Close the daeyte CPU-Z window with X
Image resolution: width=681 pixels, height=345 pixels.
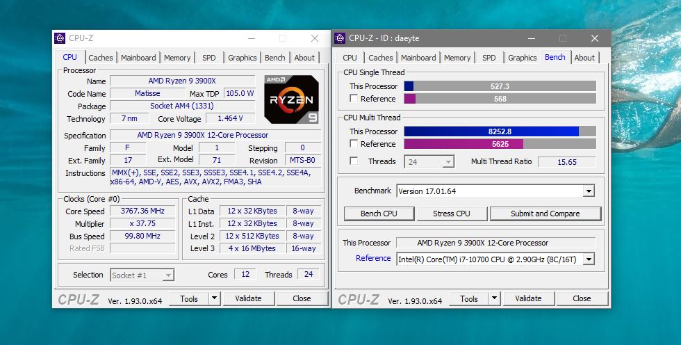[x=595, y=38]
